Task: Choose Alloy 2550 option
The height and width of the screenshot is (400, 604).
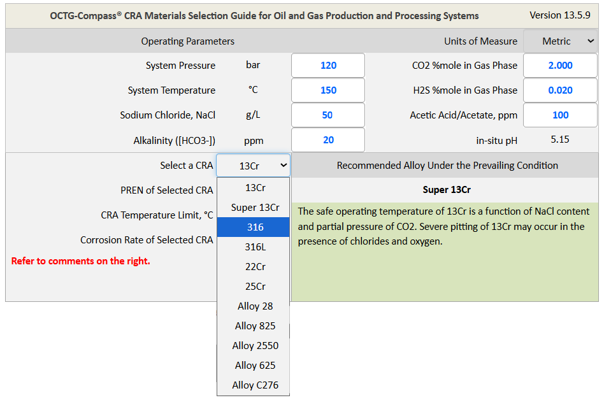Action: [254, 346]
